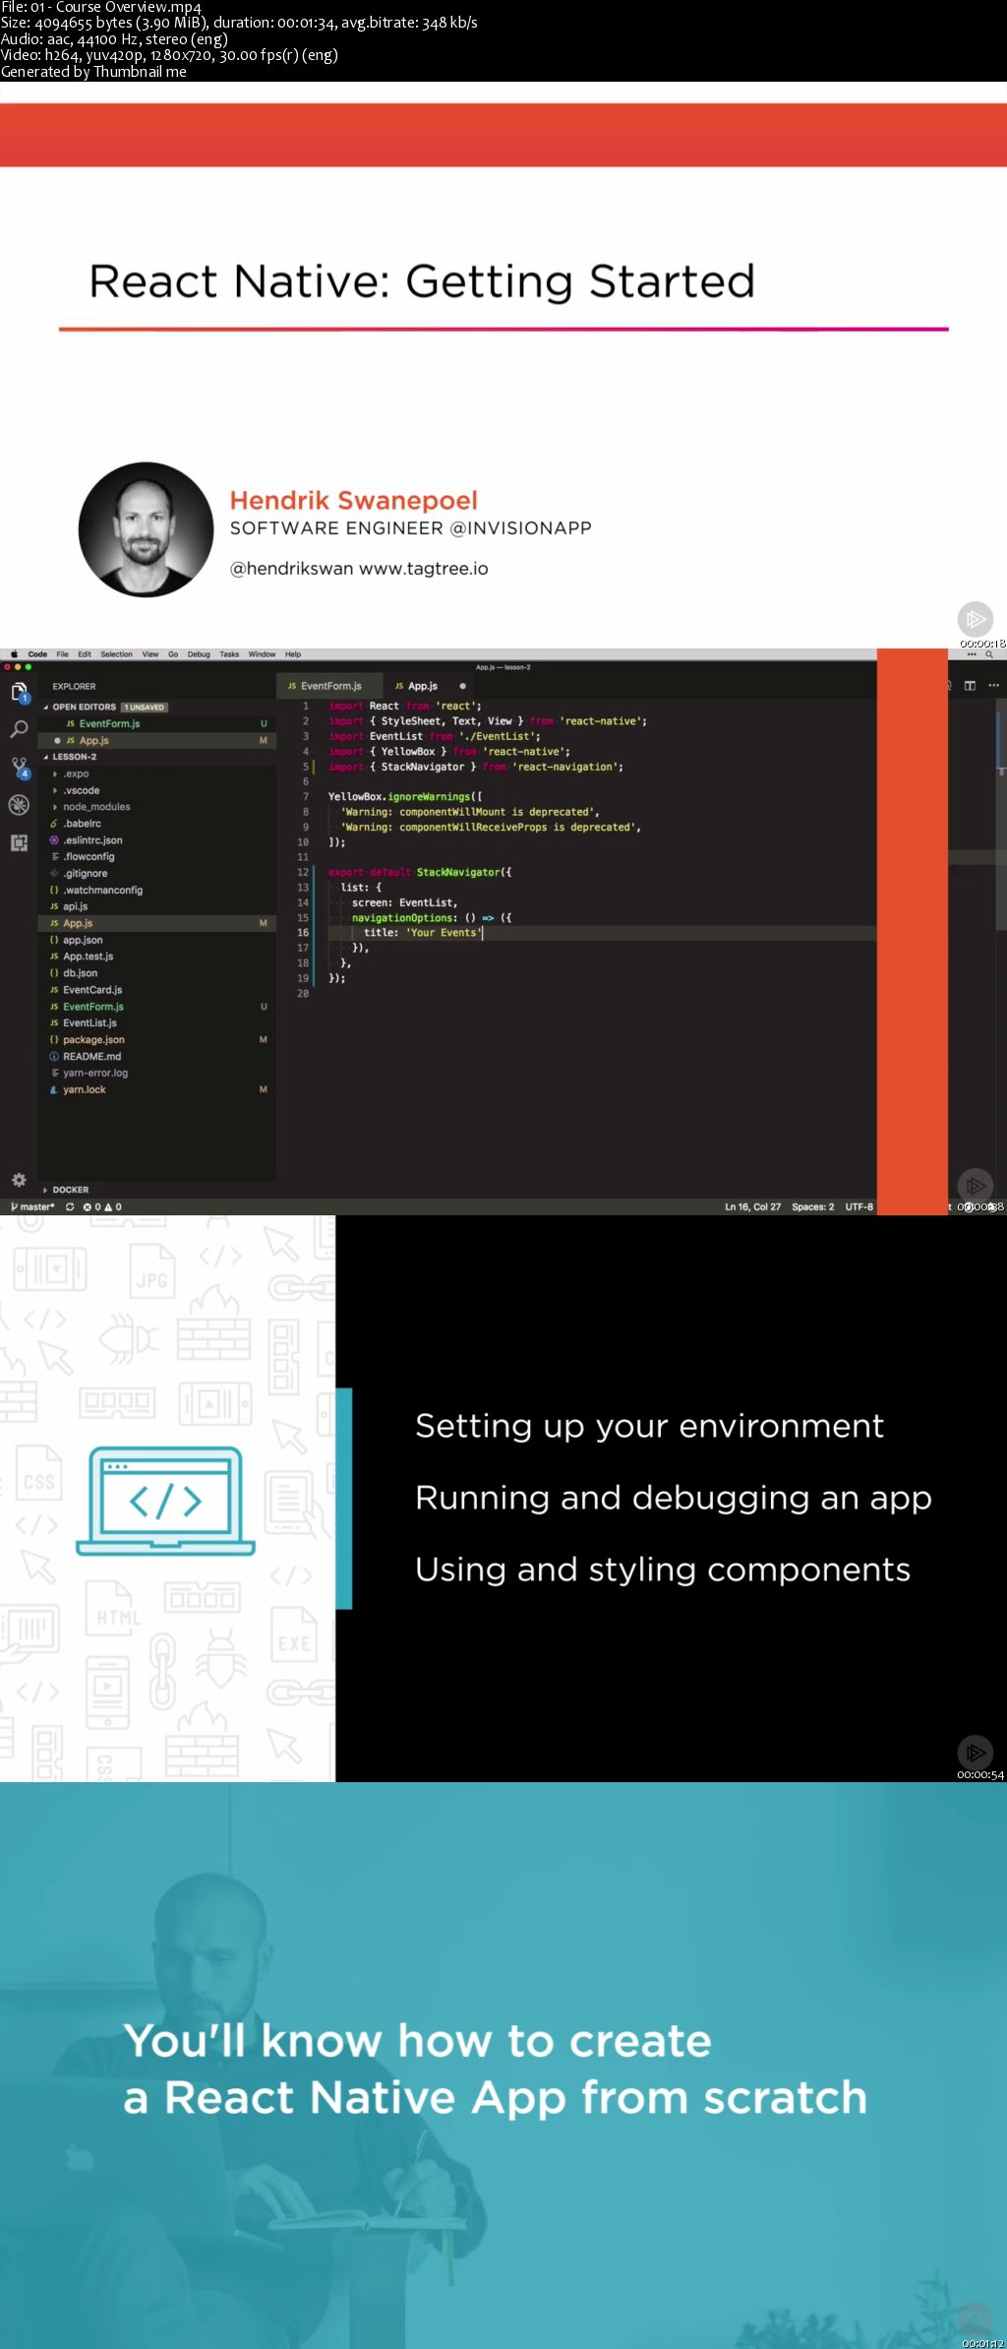Open the editor more actions ellipsis
The width and height of the screenshot is (1007, 2349).
point(993,685)
